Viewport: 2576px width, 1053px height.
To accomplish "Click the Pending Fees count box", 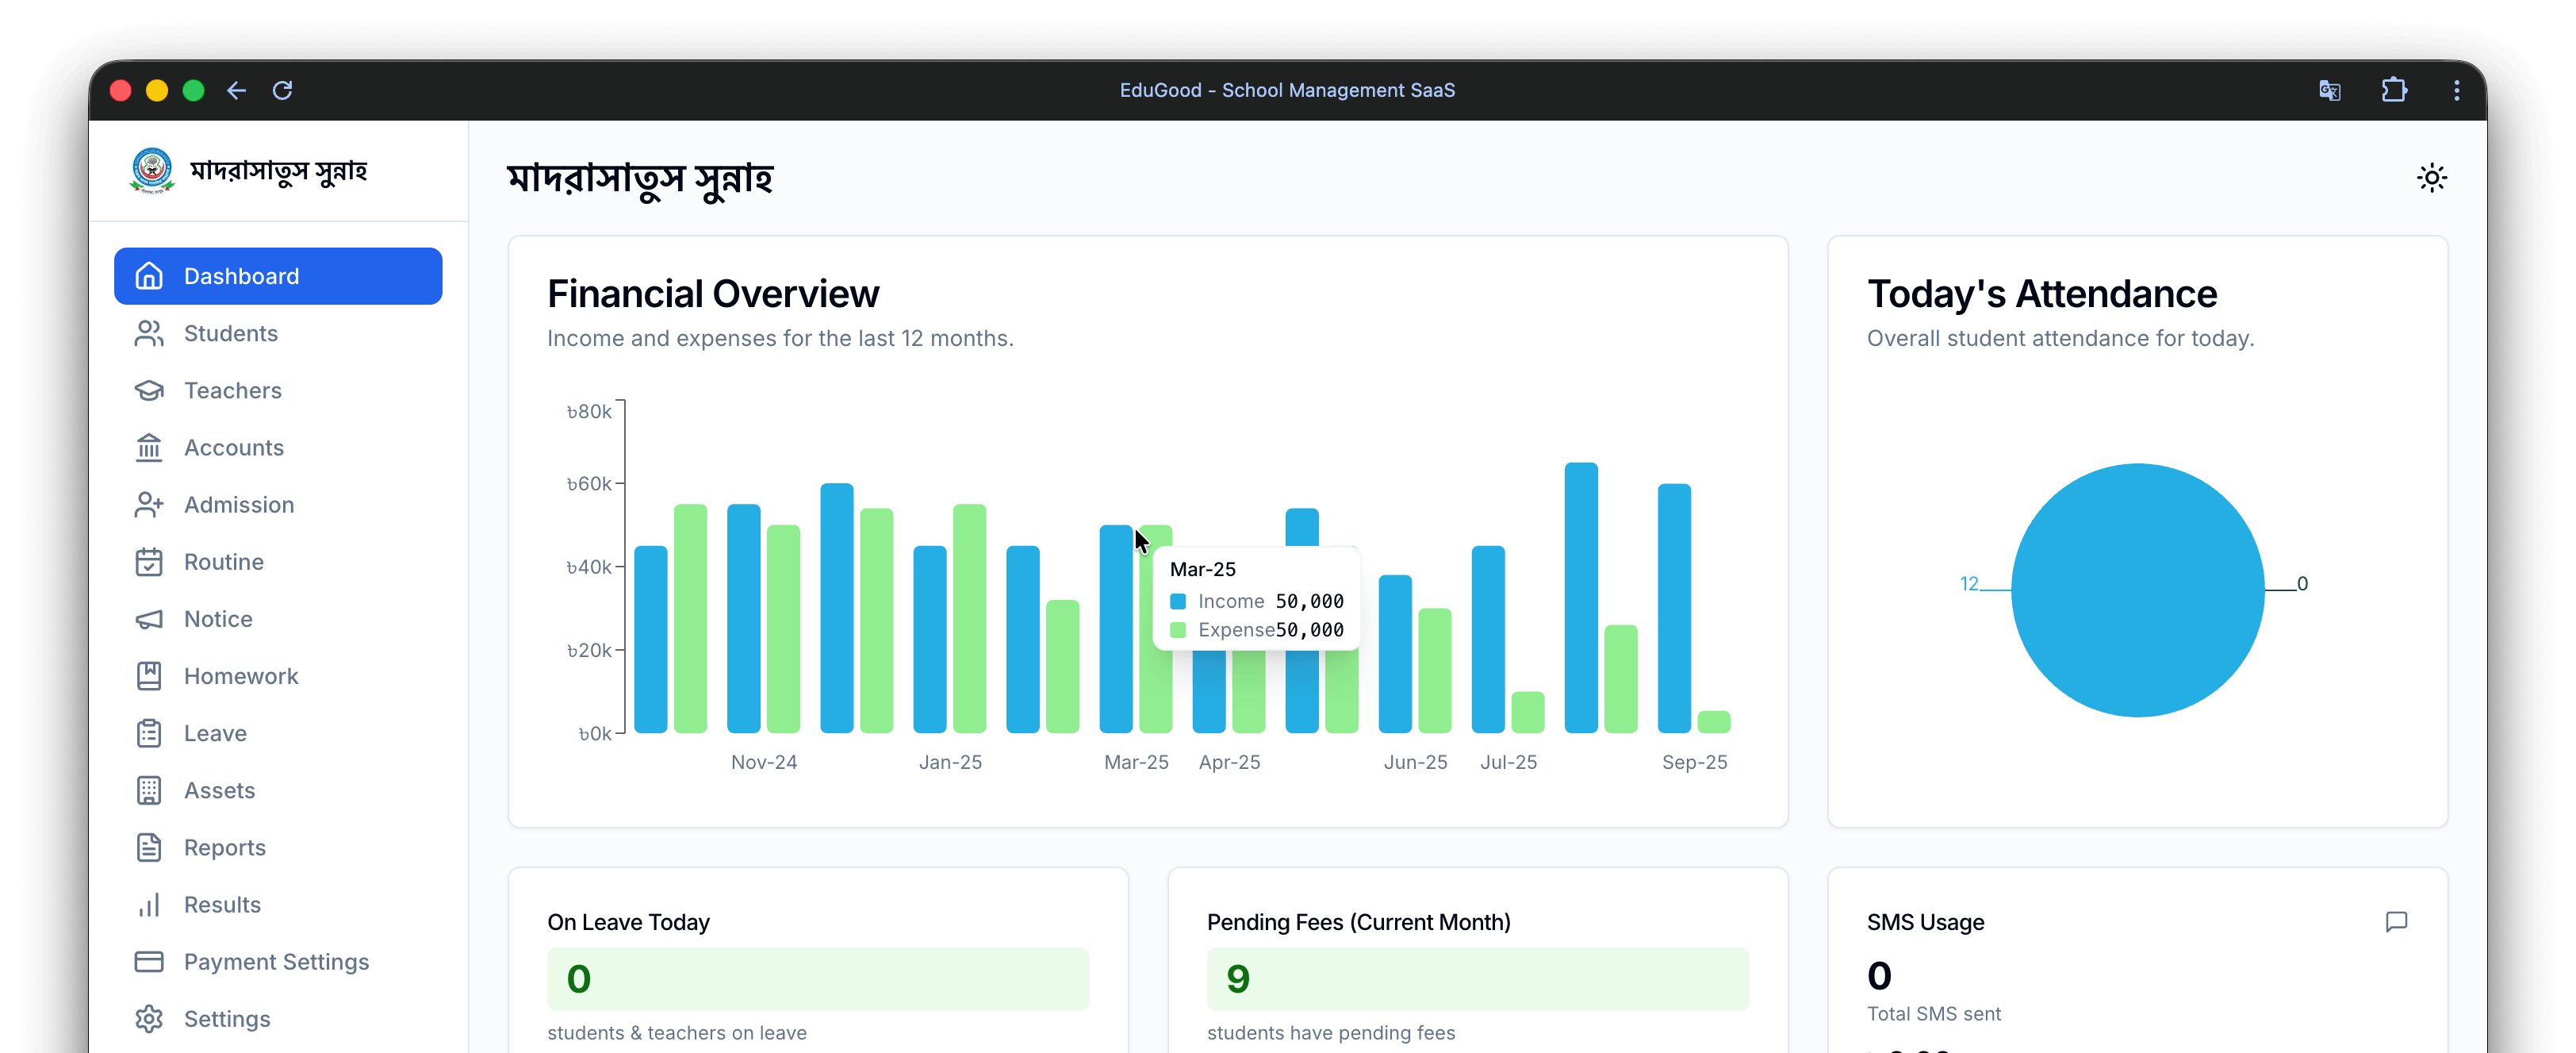I will [1477, 978].
